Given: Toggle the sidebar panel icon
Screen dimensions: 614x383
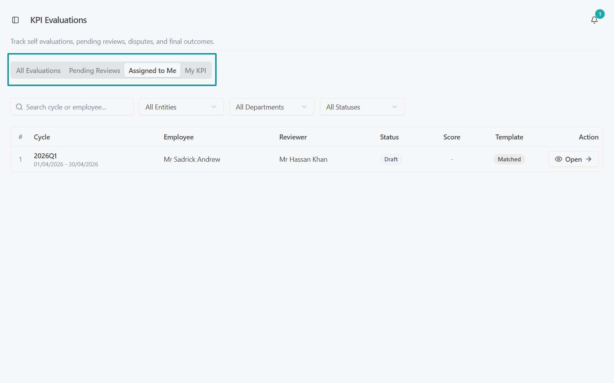Looking at the screenshot, I should (x=15, y=20).
